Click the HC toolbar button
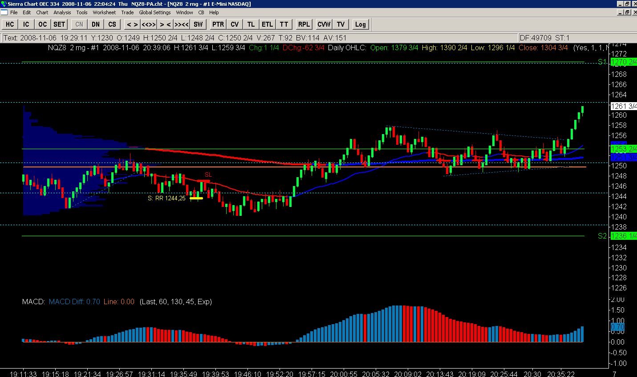Viewport: 637px width, 377px height. 10,24
